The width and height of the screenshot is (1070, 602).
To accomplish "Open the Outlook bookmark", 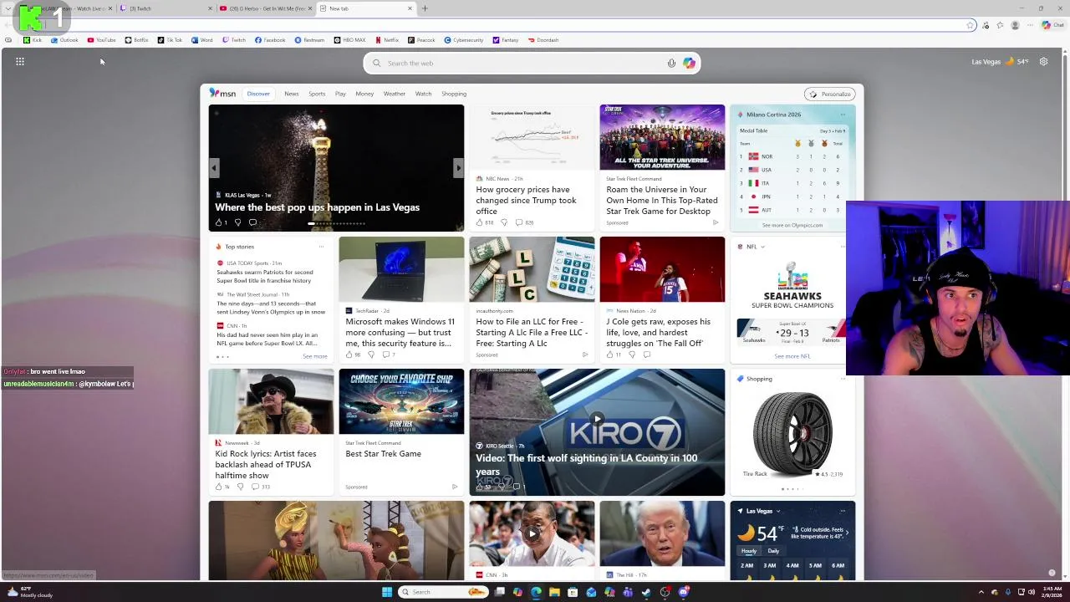I will (x=64, y=40).
